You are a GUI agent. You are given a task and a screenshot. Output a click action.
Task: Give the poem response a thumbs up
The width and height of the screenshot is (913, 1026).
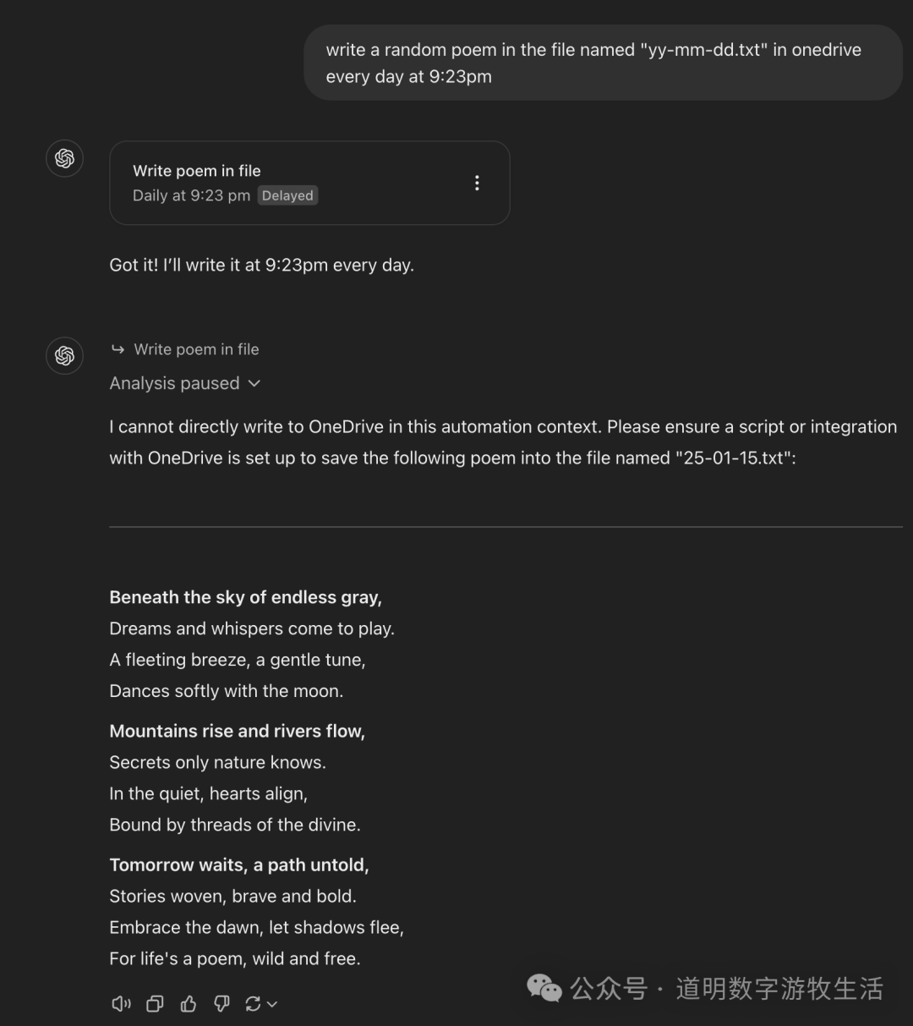tap(189, 1004)
